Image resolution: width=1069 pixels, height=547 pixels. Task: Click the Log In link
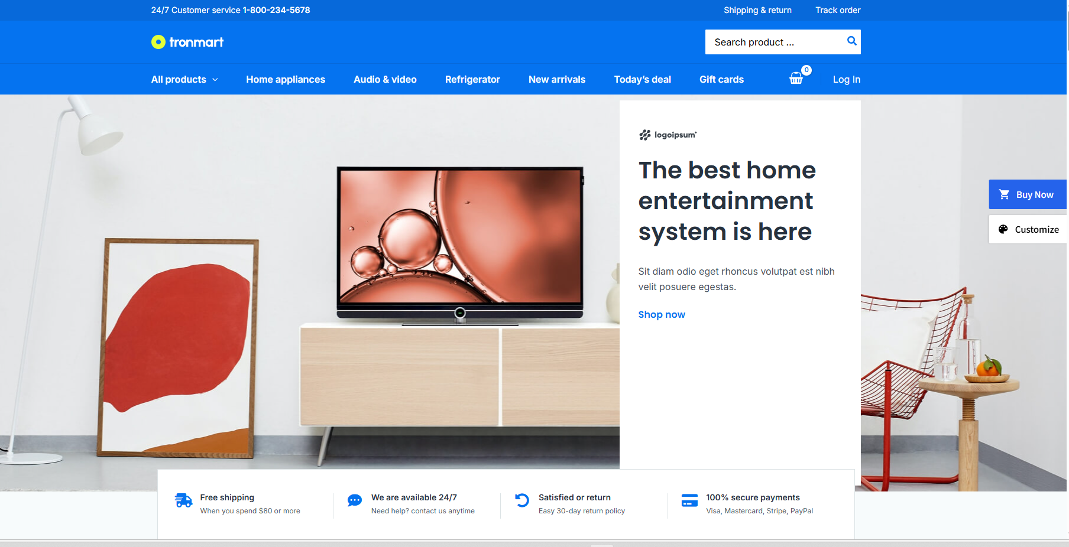point(847,79)
